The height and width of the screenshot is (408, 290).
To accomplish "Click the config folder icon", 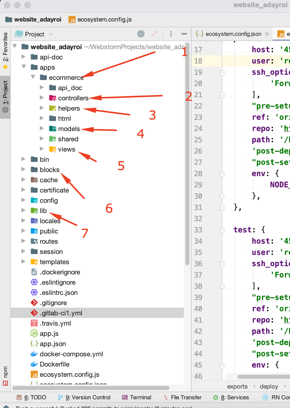I will 34,200.
